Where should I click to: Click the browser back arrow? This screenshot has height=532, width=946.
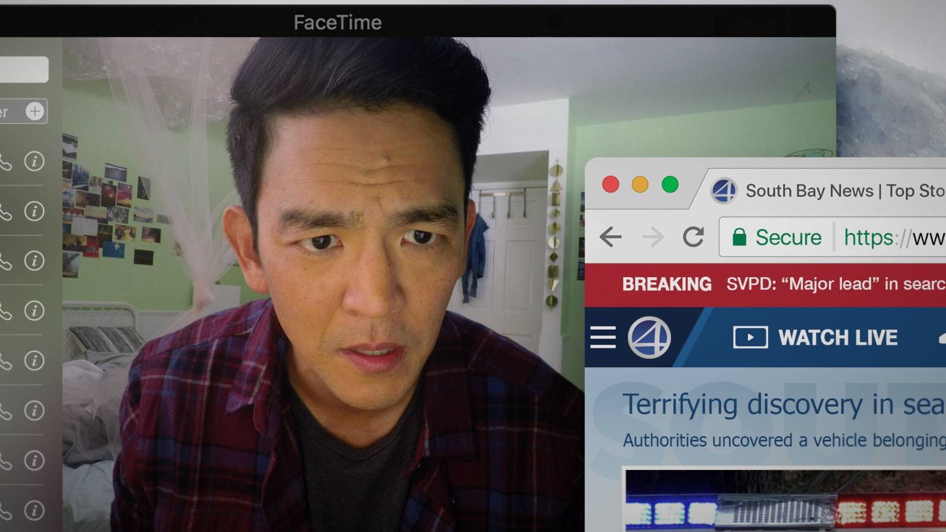(x=610, y=238)
